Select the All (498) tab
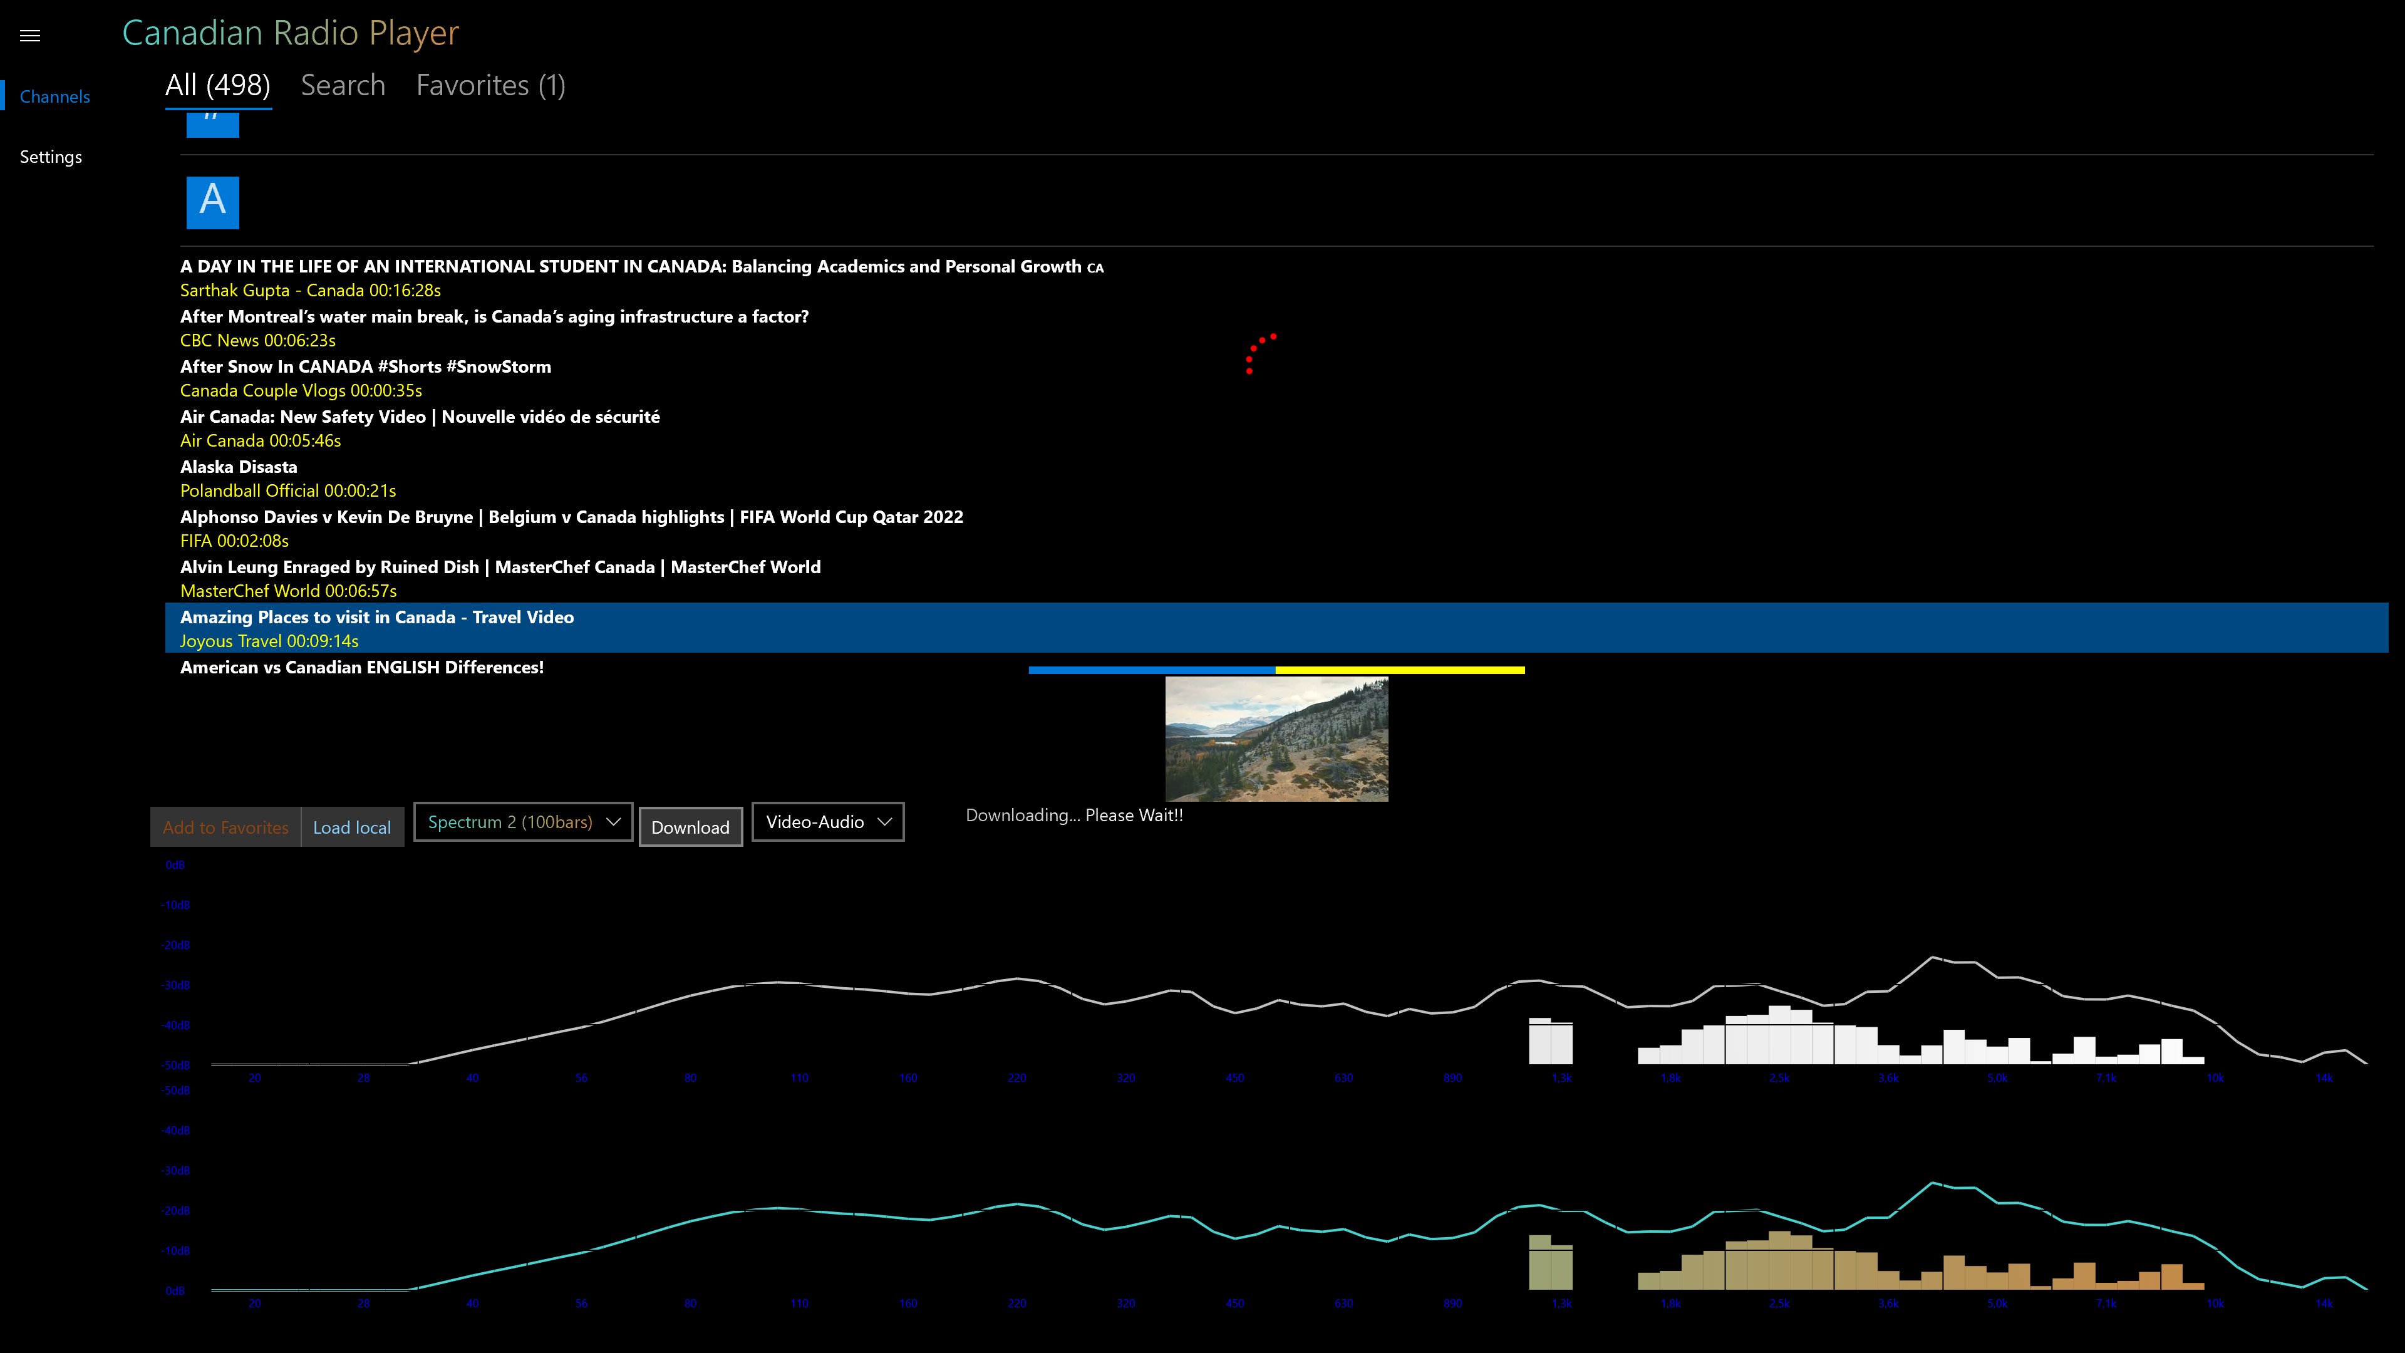The height and width of the screenshot is (1353, 2405). [217, 85]
